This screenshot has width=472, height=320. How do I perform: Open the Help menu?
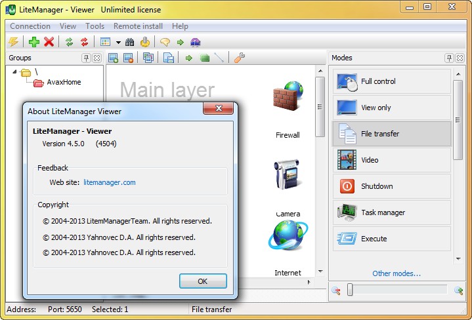180,26
